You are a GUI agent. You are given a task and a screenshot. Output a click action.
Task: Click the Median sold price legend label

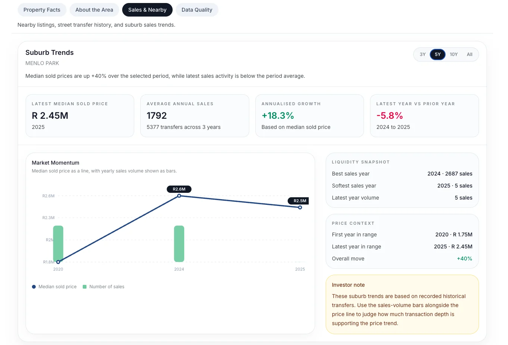pos(58,287)
